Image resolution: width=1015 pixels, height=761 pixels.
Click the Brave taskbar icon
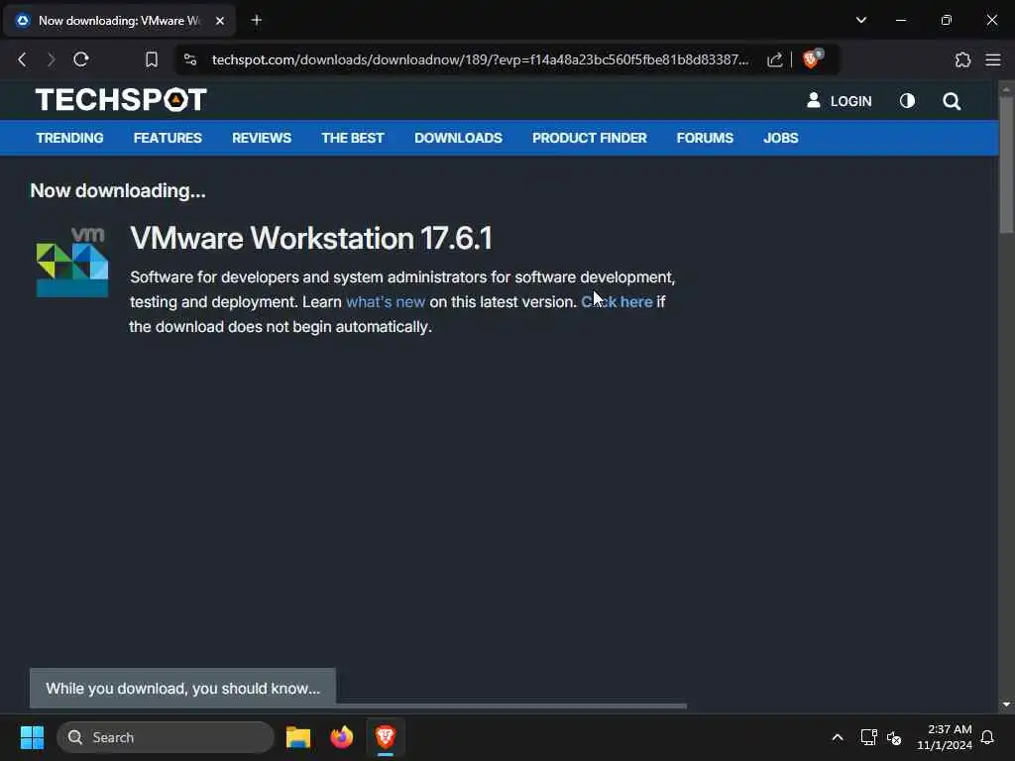(386, 736)
